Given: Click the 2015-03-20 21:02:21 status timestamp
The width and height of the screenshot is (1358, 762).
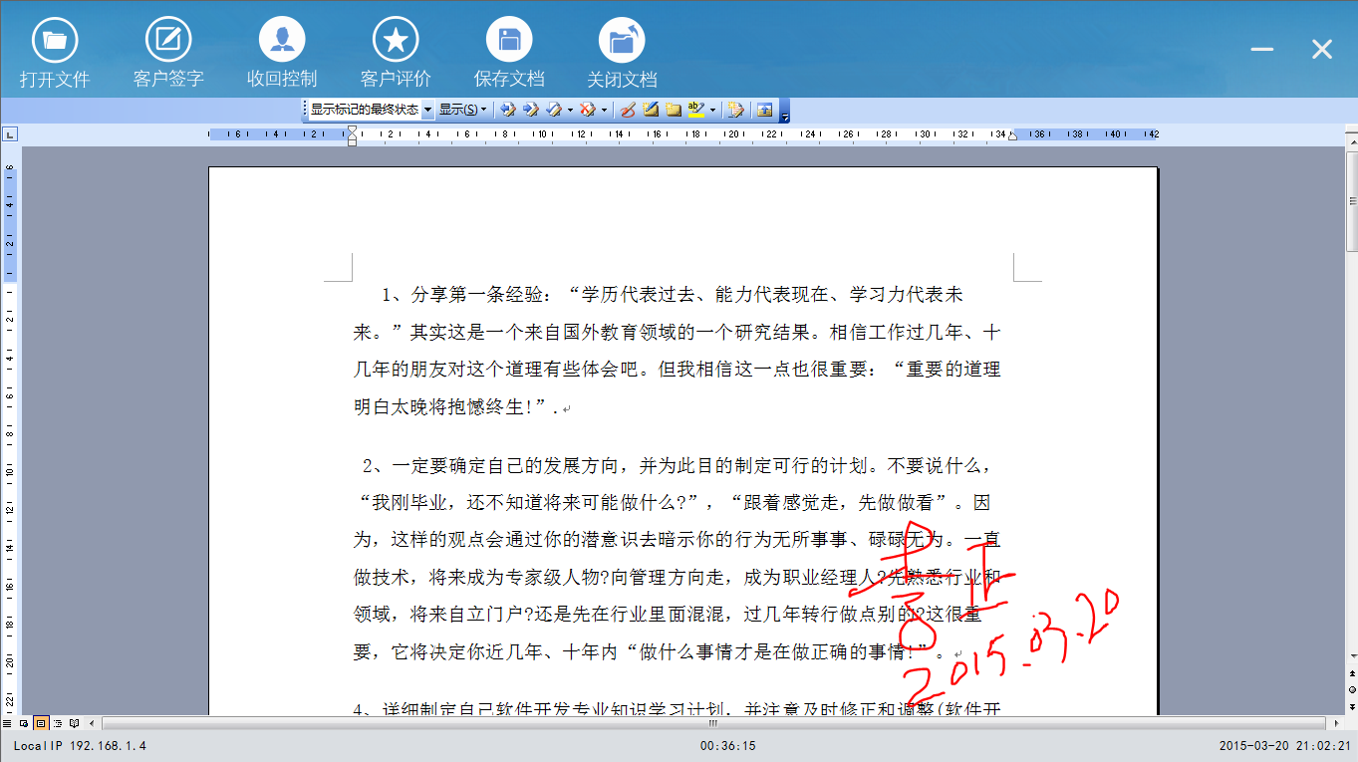Looking at the screenshot, I should click(x=1284, y=745).
